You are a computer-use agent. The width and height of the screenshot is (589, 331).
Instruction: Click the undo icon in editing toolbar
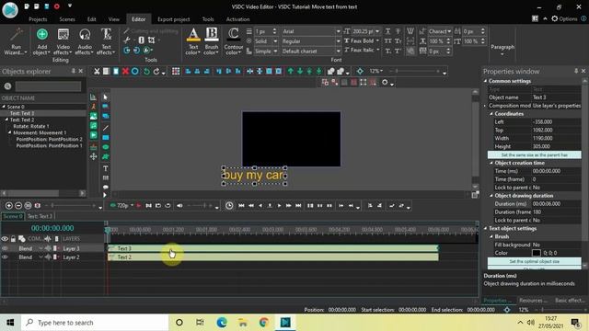click(146, 71)
